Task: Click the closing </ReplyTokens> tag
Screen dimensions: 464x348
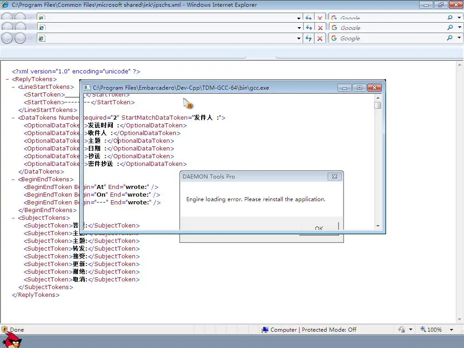Action: click(x=36, y=295)
